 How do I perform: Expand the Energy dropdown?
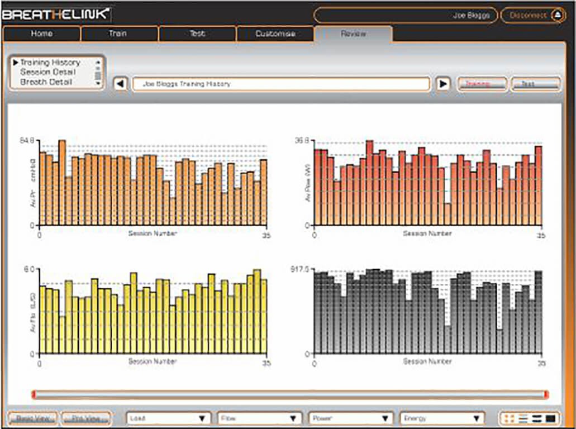[x=441, y=418]
